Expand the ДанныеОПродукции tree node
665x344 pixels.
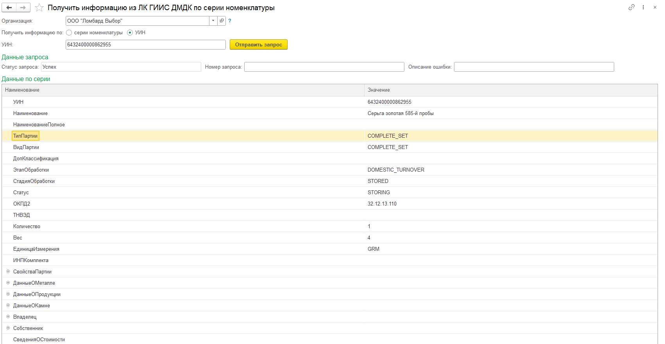(x=8, y=294)
